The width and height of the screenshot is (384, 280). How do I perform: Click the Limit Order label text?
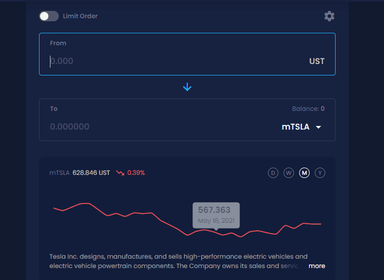pyautogui.click(x=80, y=16)
